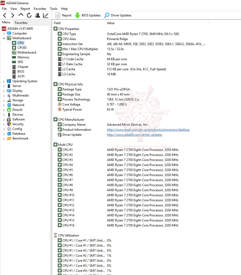Viewport: 241px width, 275px height.
Task: Select the SPD tree item
Action: [20, 62]
